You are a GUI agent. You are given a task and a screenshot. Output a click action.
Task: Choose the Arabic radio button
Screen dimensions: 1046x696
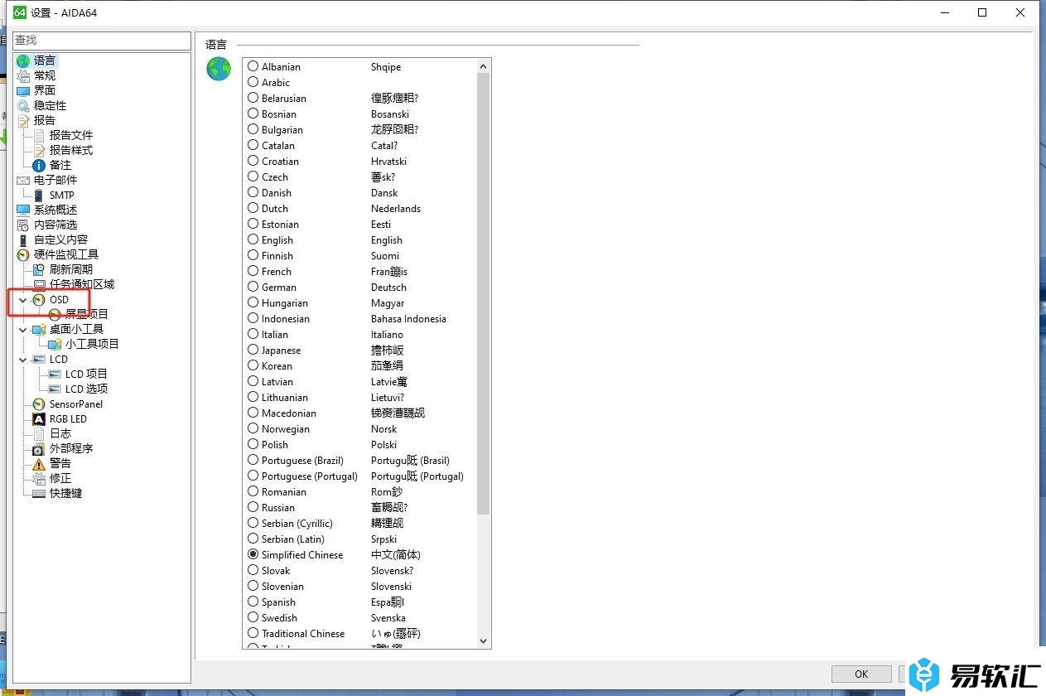point(253,82)
